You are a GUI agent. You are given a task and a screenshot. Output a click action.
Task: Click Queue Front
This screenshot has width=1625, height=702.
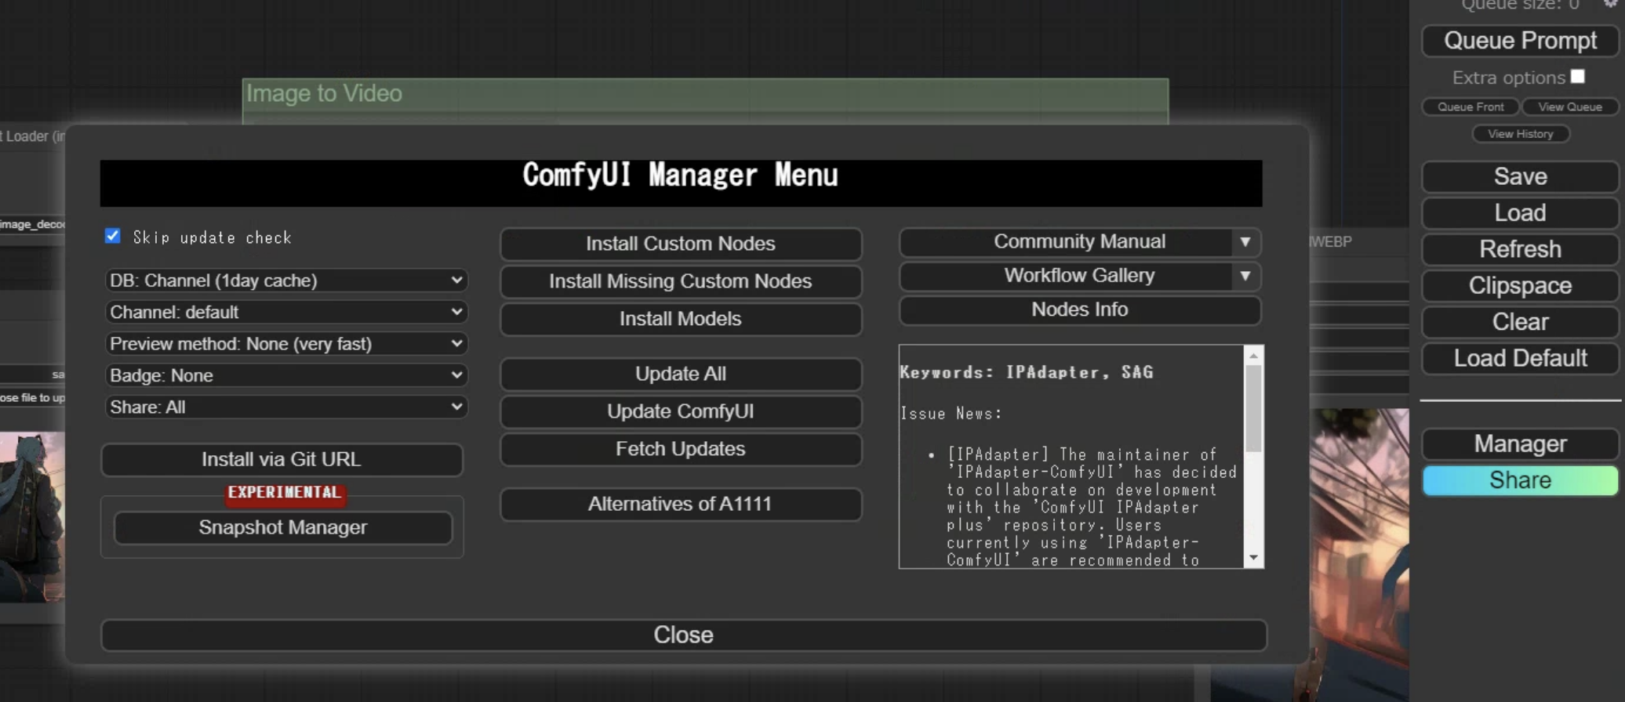click(x=1470, y=107)
